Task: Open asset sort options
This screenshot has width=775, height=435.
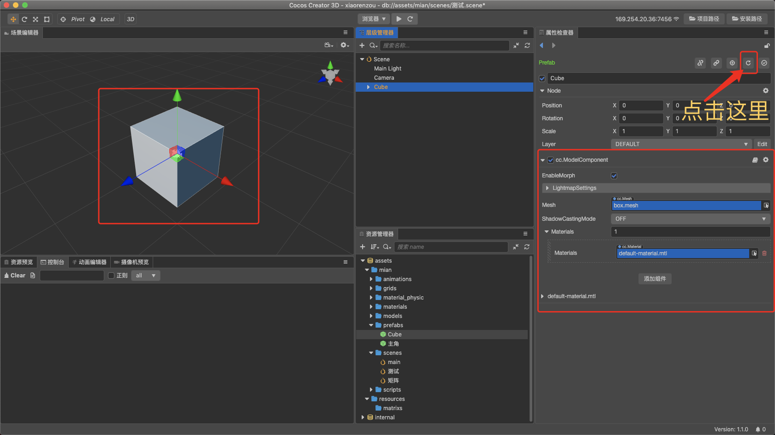Action: click(x=375, y=247)
